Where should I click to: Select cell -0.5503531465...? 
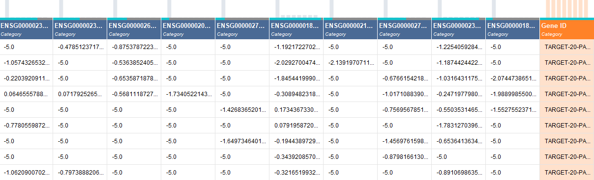point(459,110)
